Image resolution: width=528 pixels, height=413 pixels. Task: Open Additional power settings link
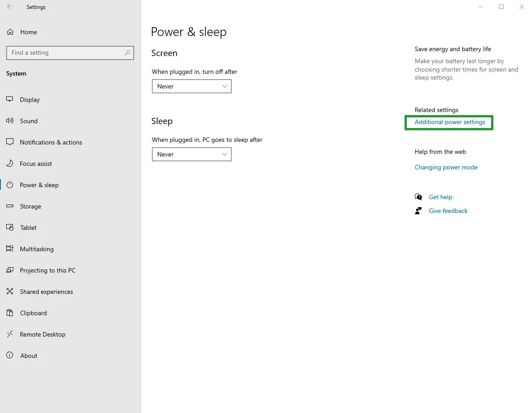(449, 122)
